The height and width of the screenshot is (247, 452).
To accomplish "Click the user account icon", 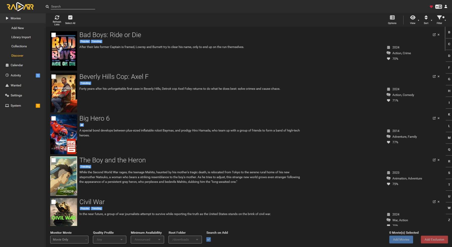I will pos(446,7).
